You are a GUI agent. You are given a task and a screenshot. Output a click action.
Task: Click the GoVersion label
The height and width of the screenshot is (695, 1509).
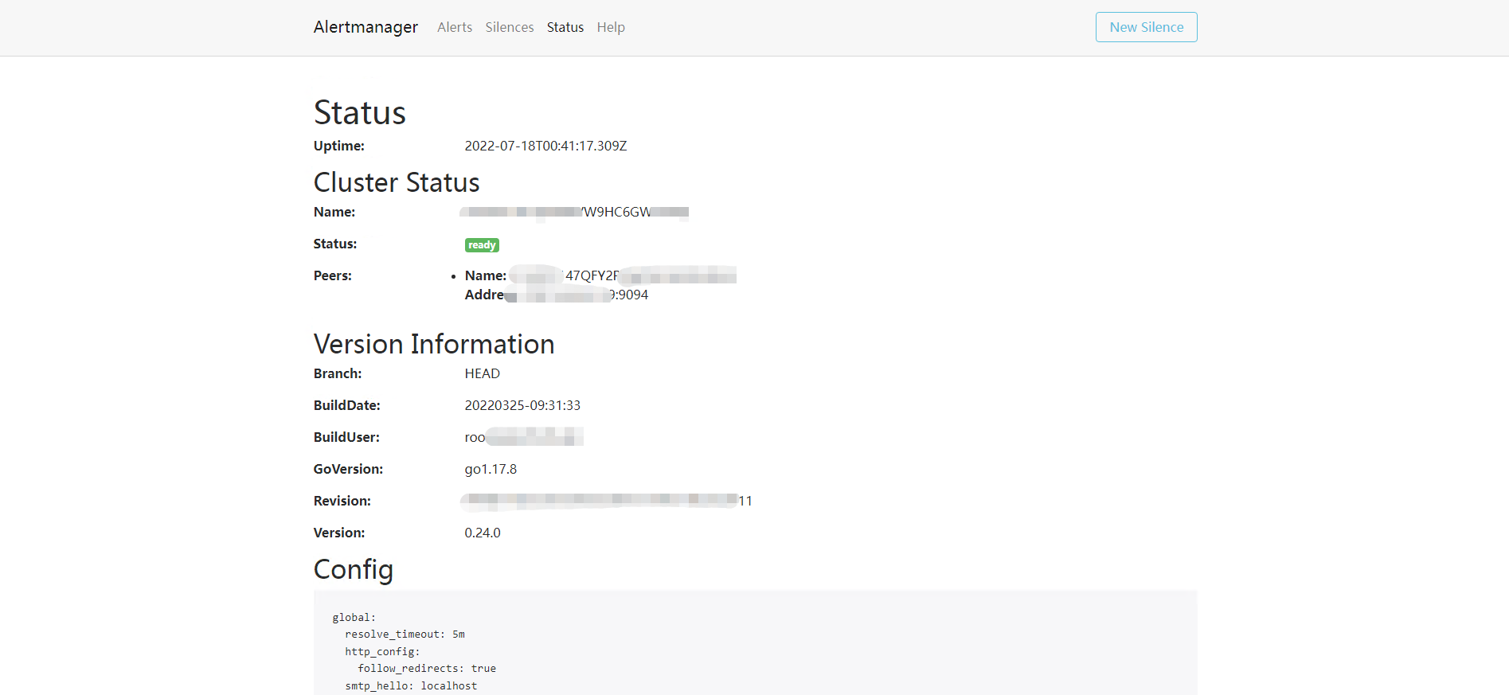[348, 469]
